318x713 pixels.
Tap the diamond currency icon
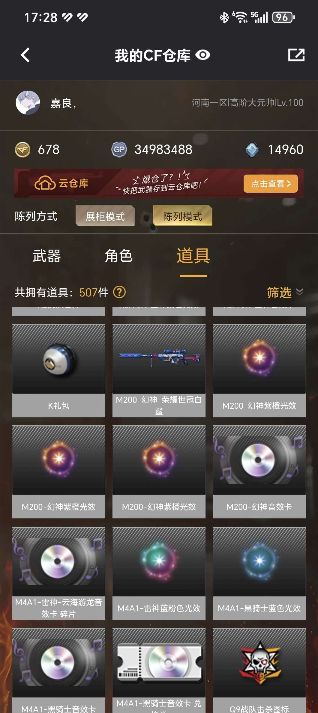click(x=252, y=149)
